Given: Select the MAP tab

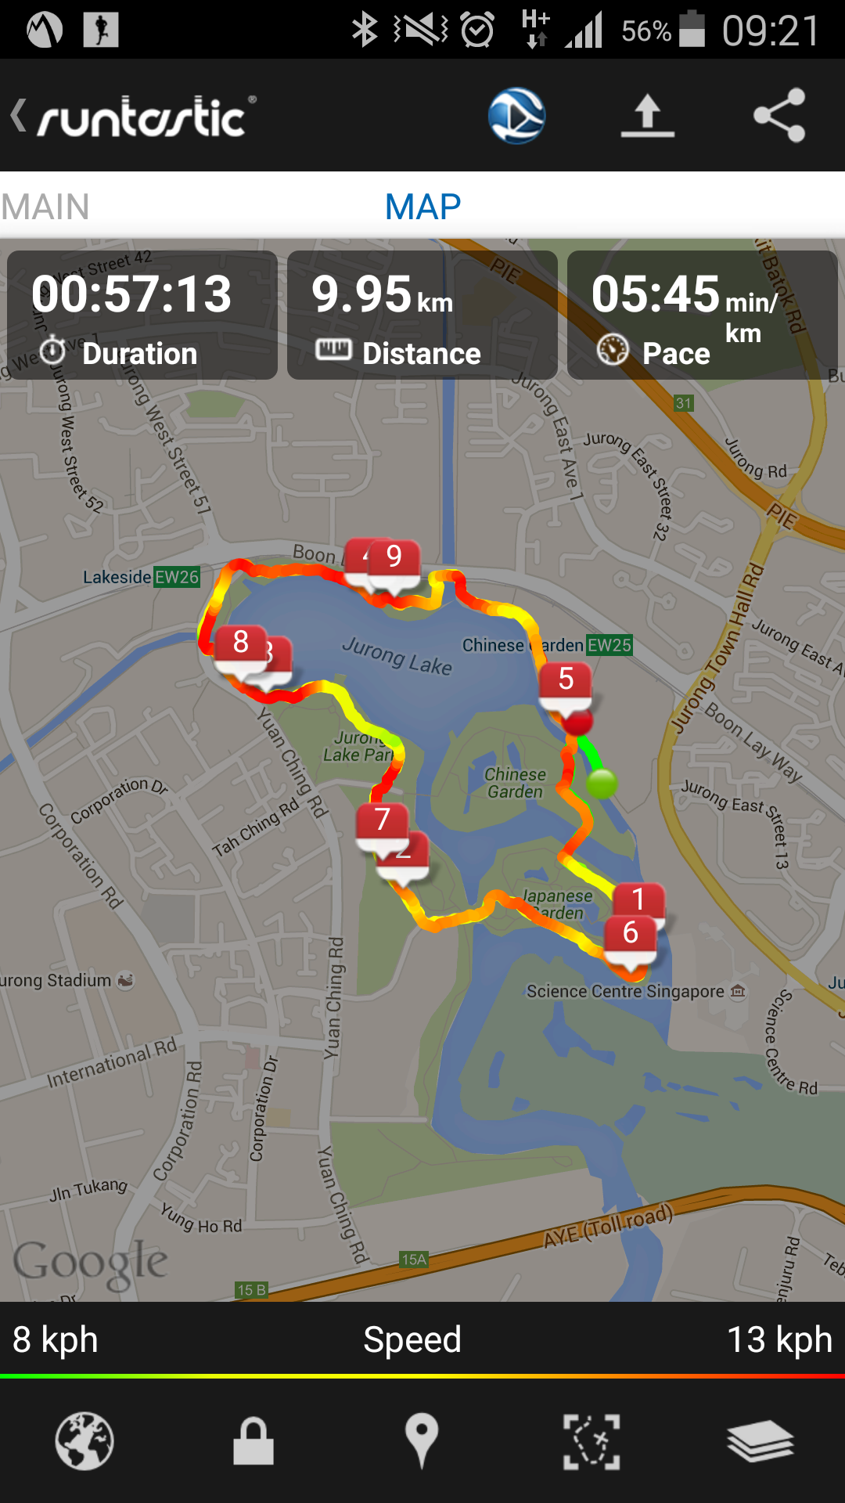Looking at the screenshot, I should pos(422,207).
